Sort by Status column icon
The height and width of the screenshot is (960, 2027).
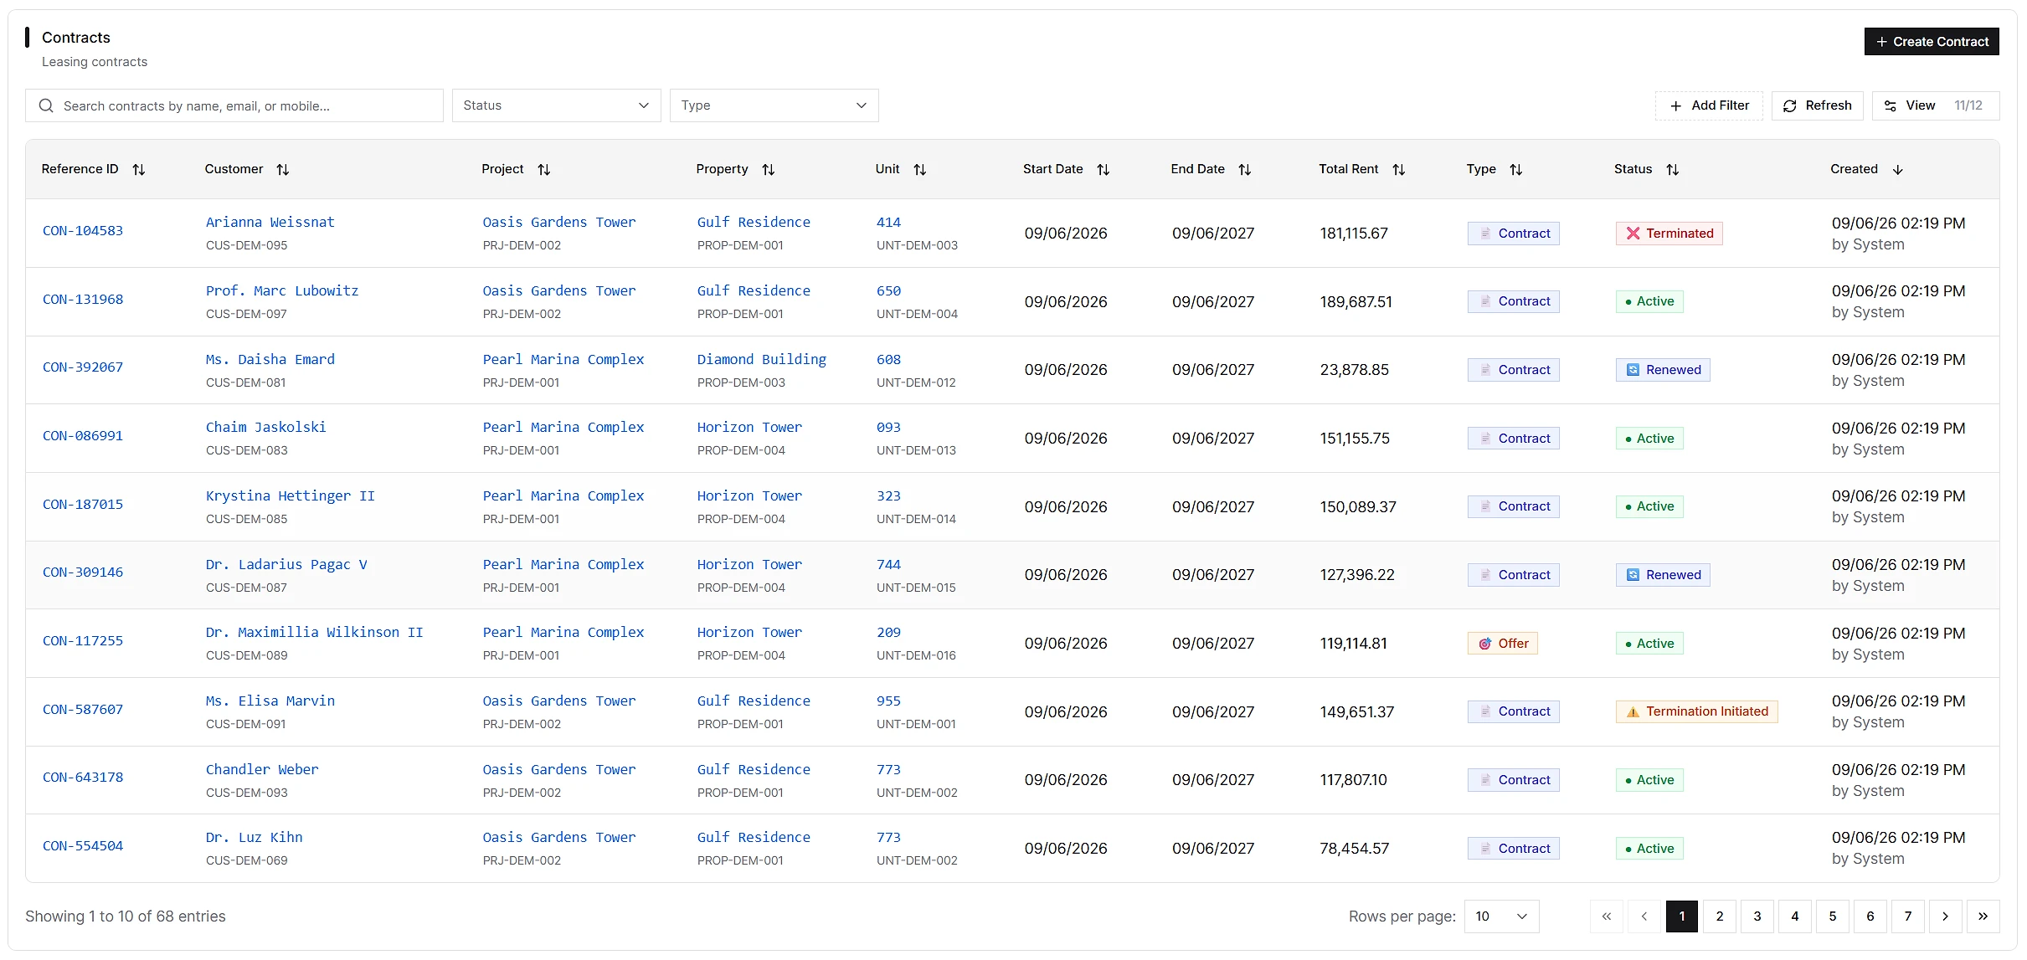click(1673, 170)
